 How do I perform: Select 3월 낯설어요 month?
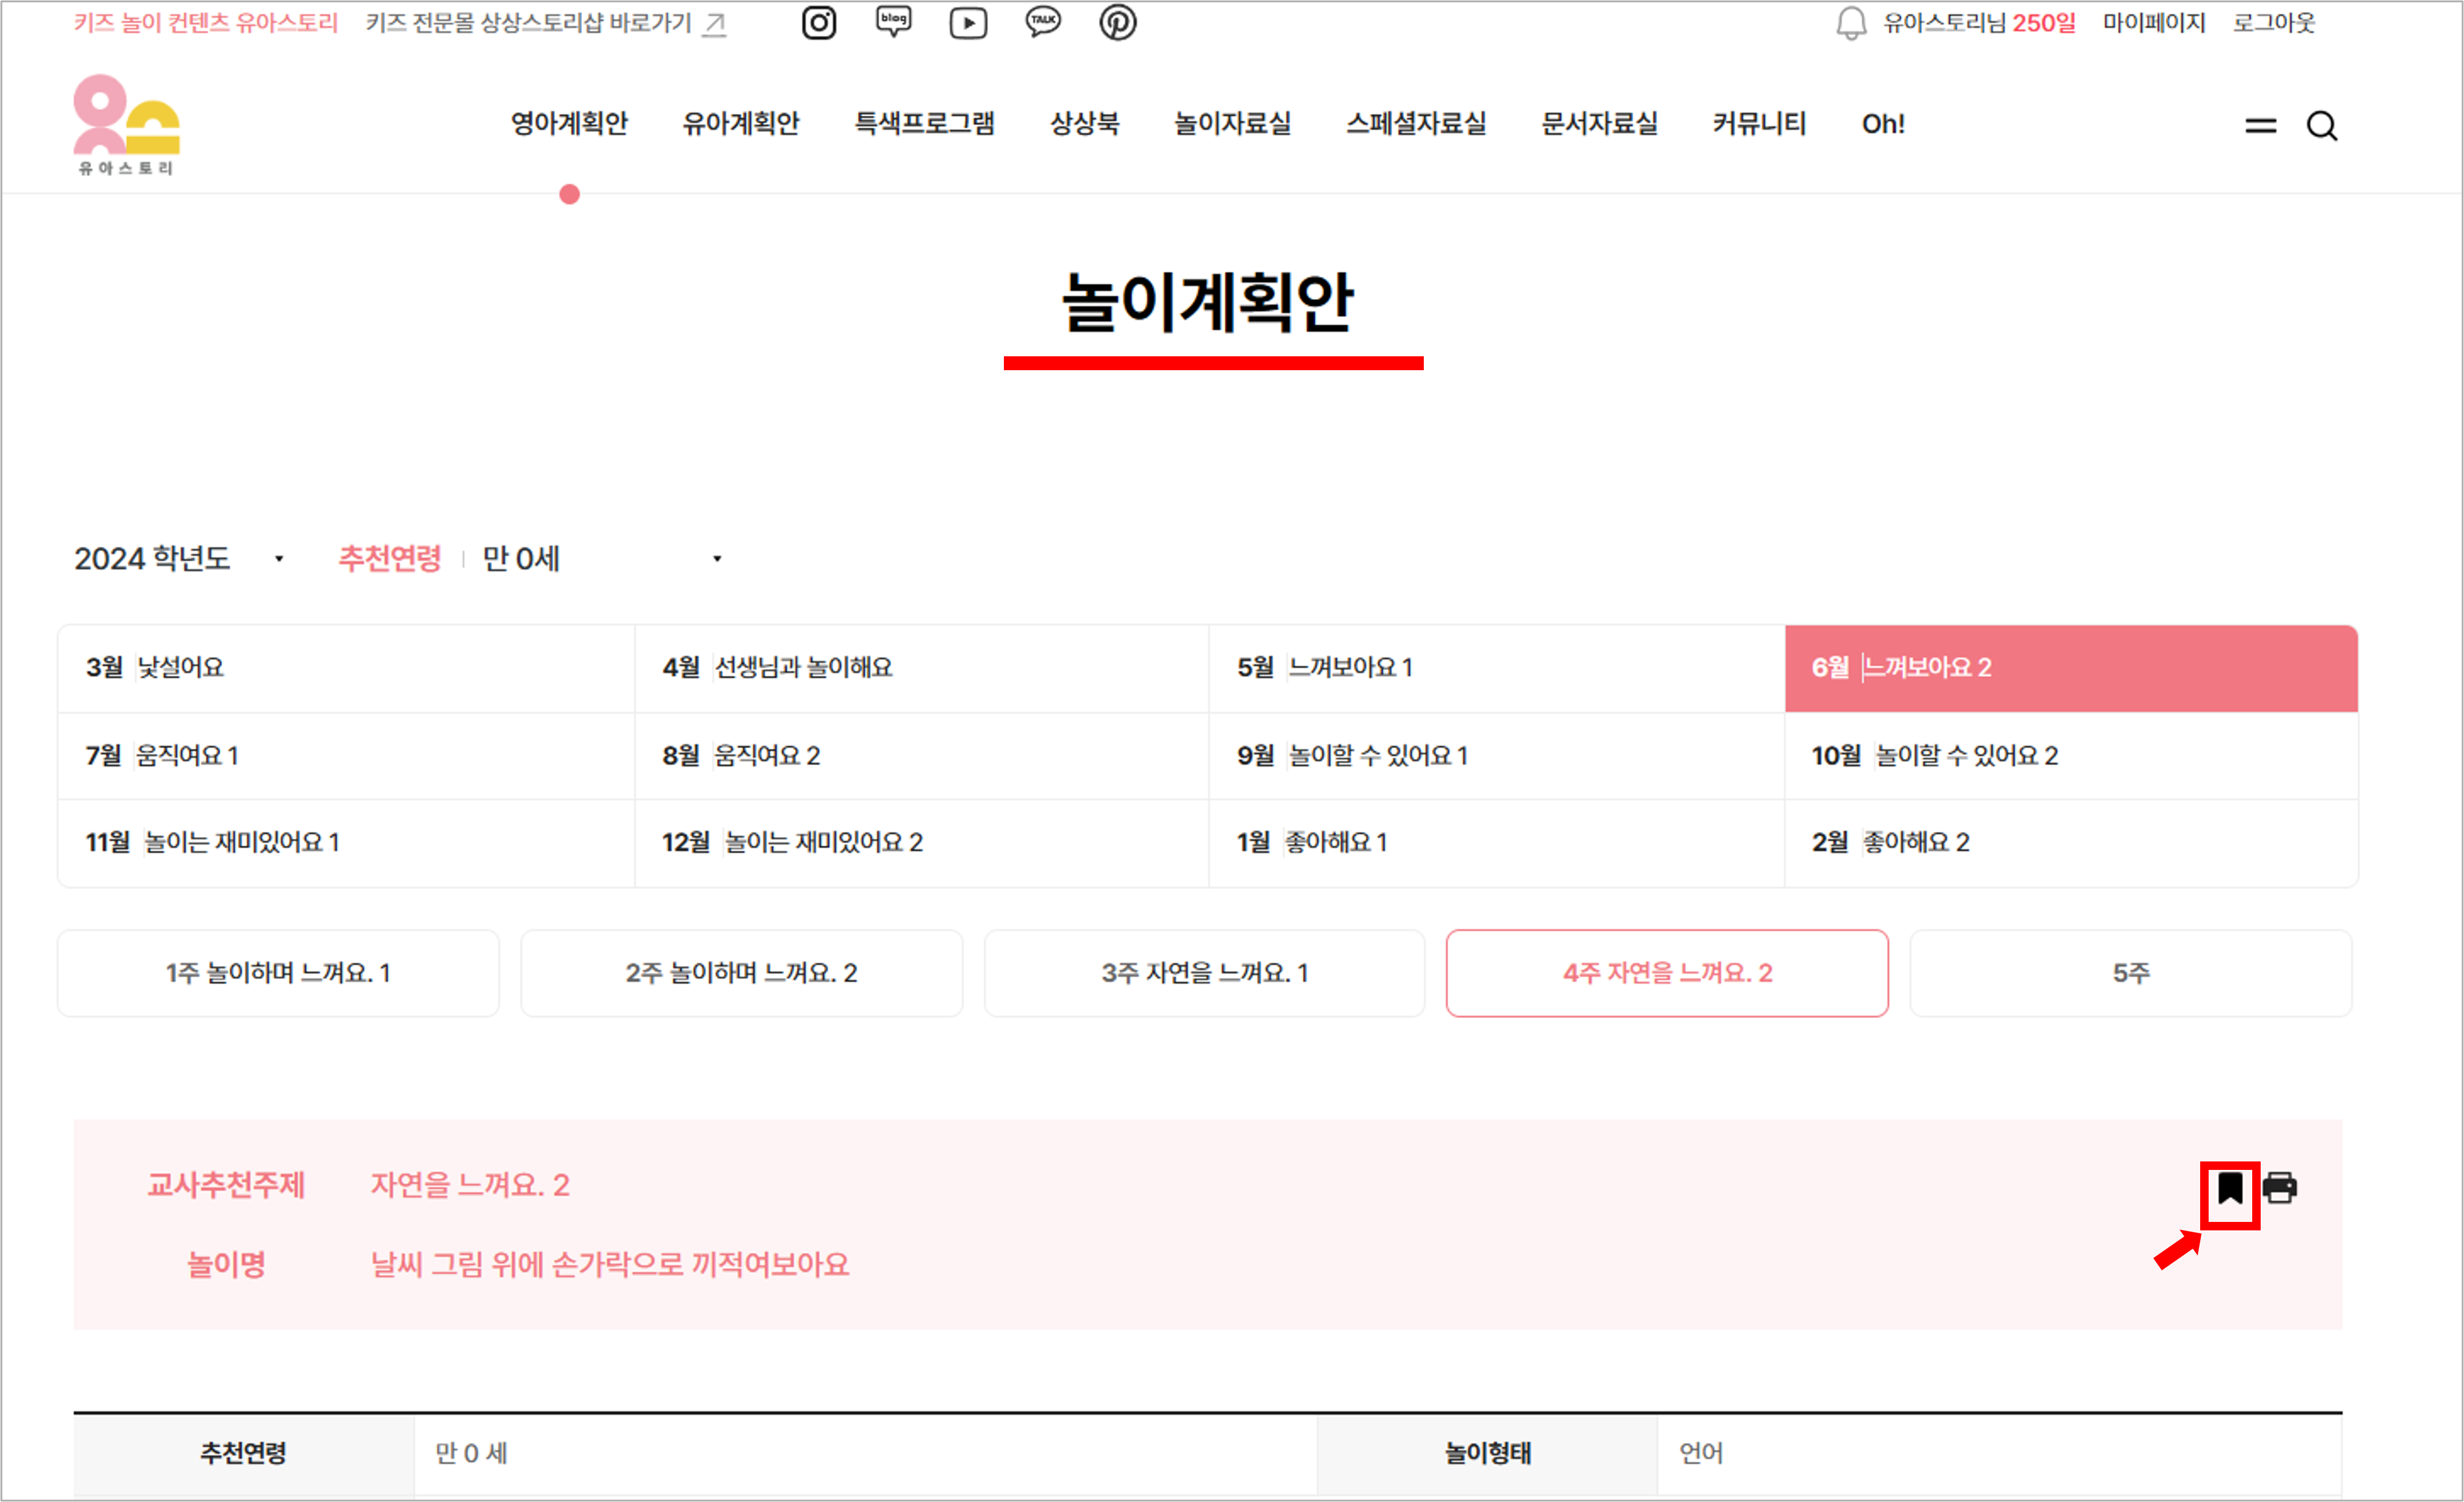point(346,668)
